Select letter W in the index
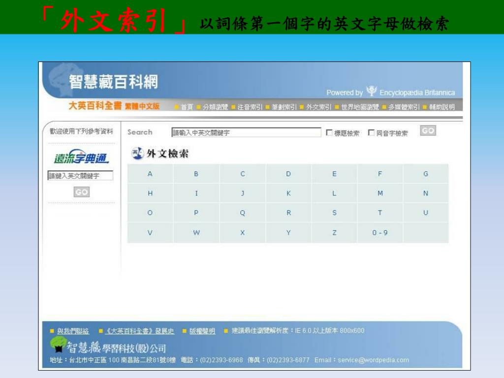The width and height of the screenshot is (504, 378). (x=196, y=233)
